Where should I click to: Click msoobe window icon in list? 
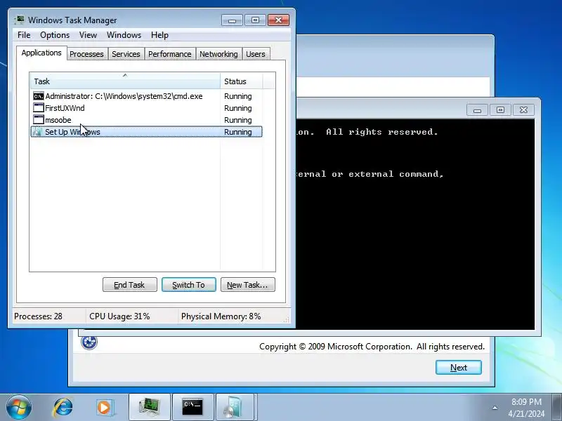[x=39, y=120]
